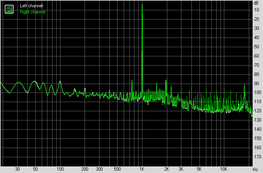
Task: Click the "200" frequency axis label
Action: point(85,169)
